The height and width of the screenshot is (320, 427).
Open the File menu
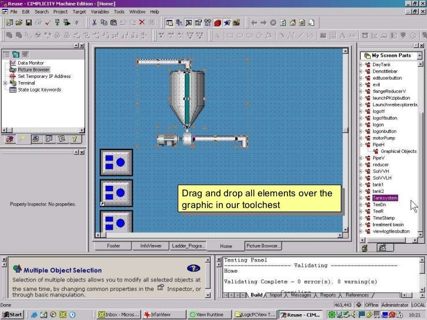click(13, 12)
